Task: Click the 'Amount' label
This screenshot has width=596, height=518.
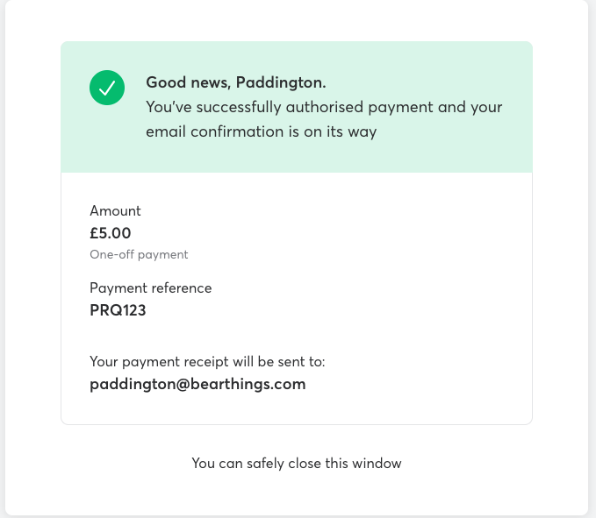Action: point(115,210)
